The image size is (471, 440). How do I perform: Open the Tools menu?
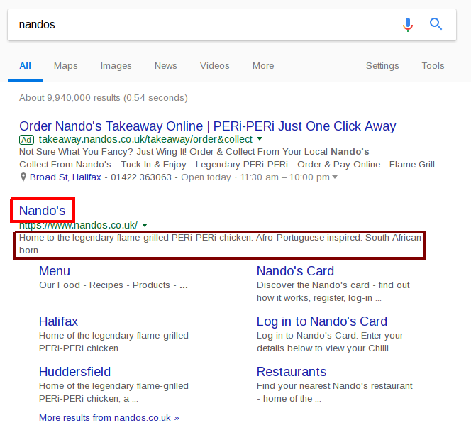(433, 66)
